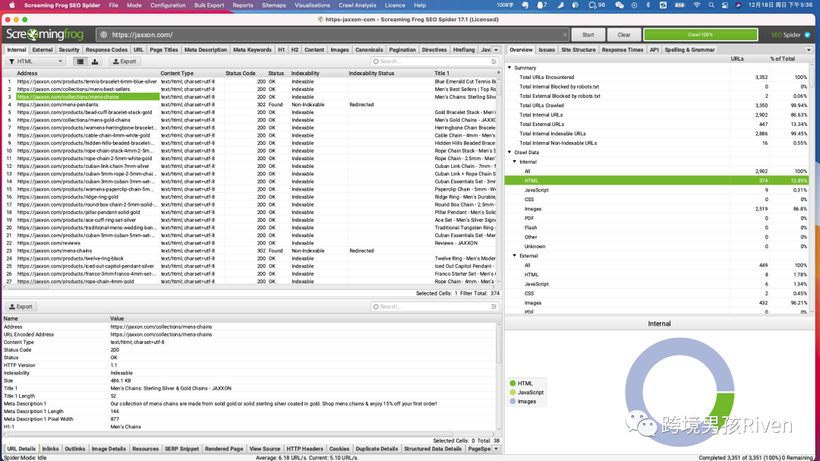This screenshot has height=461, width=820.
Task: Open the HTML filter dropdown
Action: coord(35,62)
